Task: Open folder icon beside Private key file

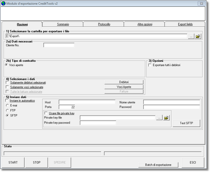Action: click(x=166, y=118)
